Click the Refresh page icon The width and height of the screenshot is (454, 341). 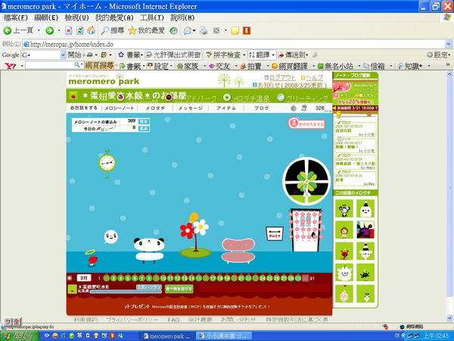point(80,30)
